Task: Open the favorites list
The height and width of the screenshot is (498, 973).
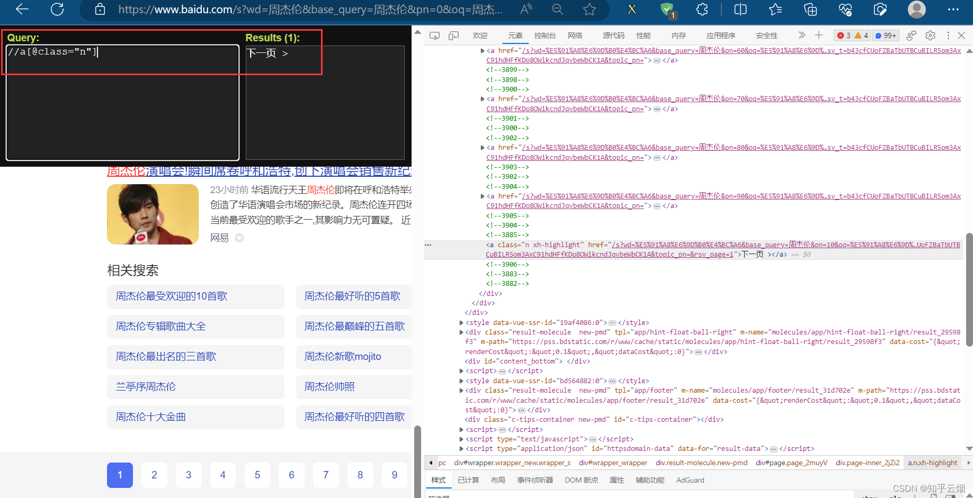Action: pos(775,9)
